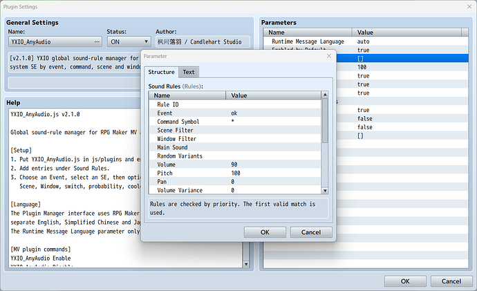Select the Window Filter row
This screenshot has height=291, width=477.
[235, 139]
